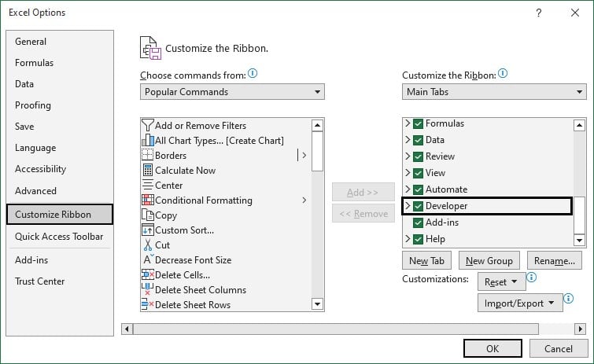594x364 pixels.
Task: Click the New Tab button
Action: (426, 260)
